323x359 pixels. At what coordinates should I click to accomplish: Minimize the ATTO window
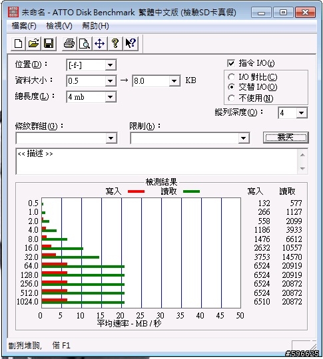(x=261, y=13)
